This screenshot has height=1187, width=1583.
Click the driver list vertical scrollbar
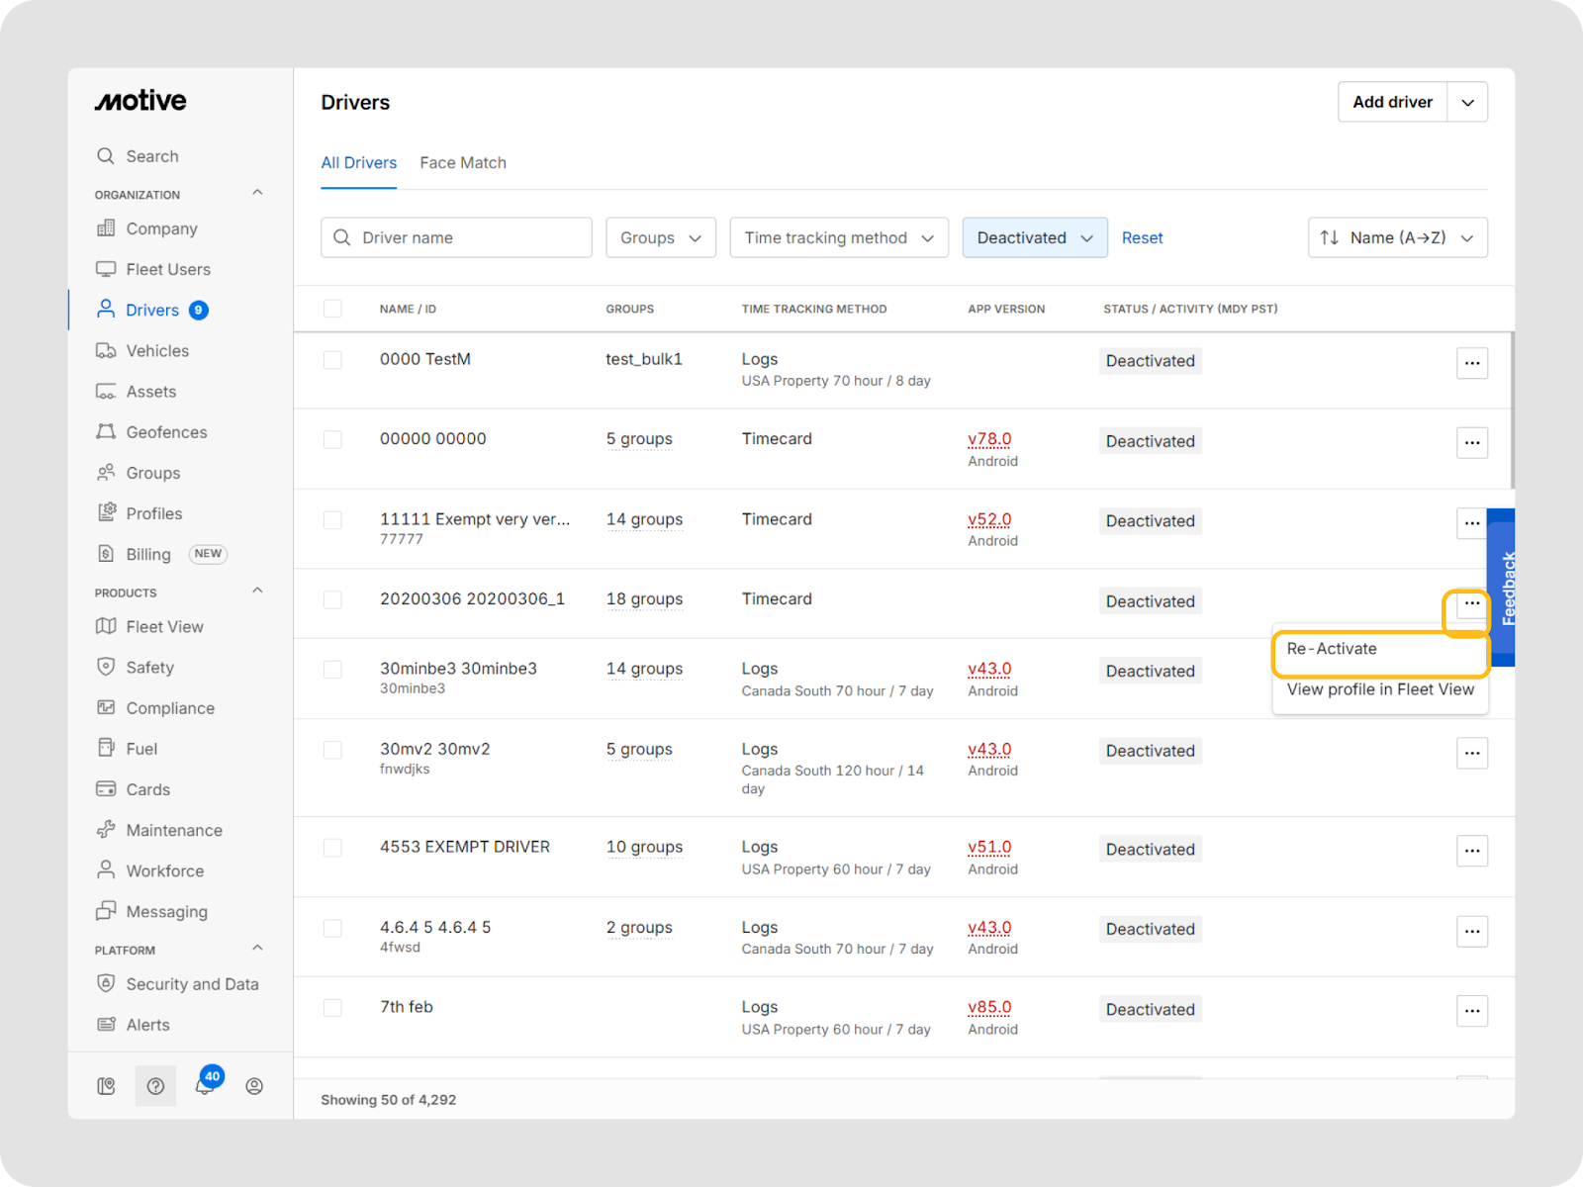[x=1512, y=411]
